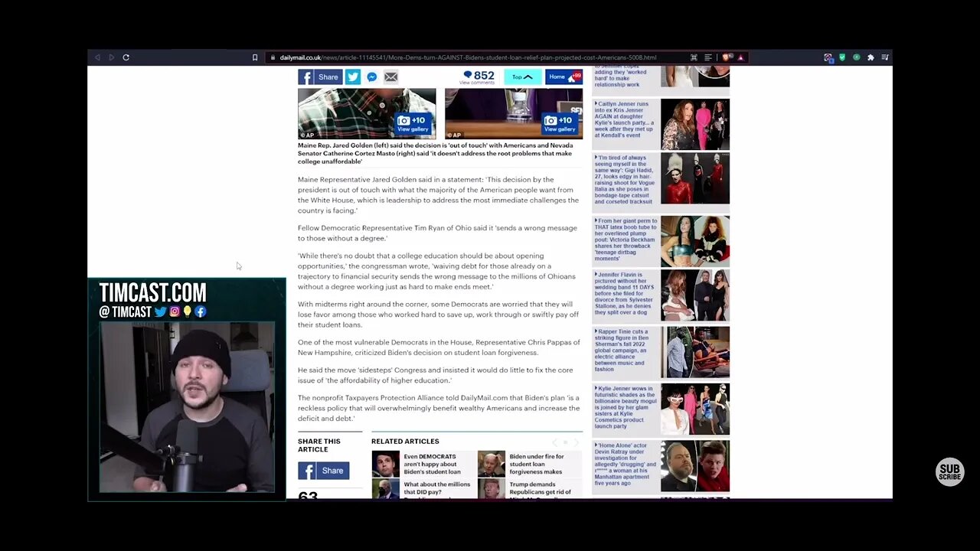Click the Victoria Beckham story thumbnail
980x551 pixels.
coord(695,241)
